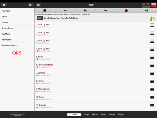Open options list icon for Allegro Barbaro
157x118 pixels.
[152, 89]
